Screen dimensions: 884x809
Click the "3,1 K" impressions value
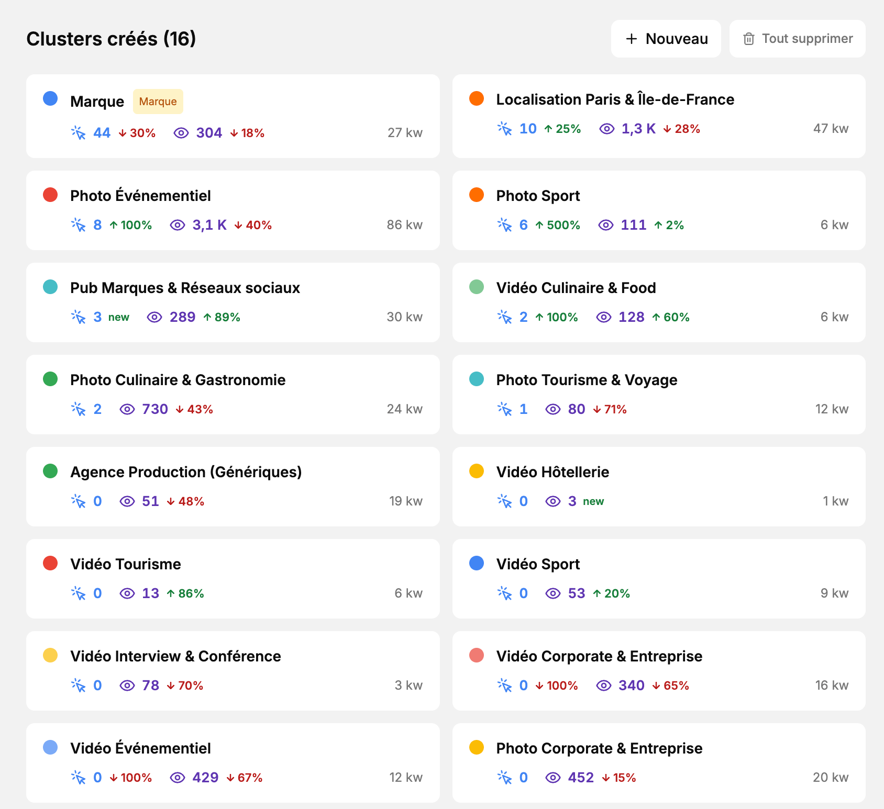pyautogui.click(x=209, y=225)
